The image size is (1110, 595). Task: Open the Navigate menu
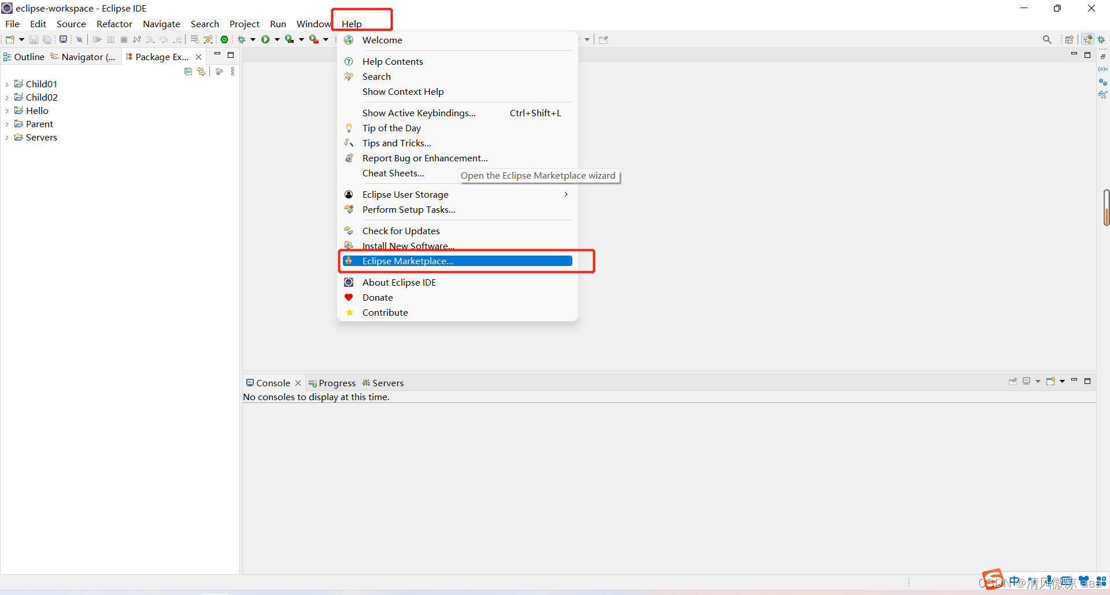(x=161, y=24)
